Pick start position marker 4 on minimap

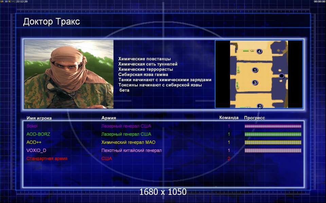[x=259, y=51]
